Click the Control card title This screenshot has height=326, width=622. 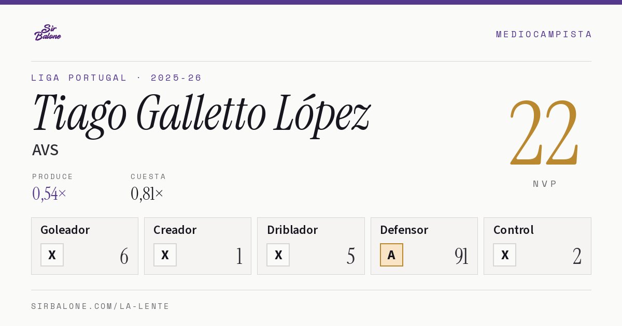point(513,230)
